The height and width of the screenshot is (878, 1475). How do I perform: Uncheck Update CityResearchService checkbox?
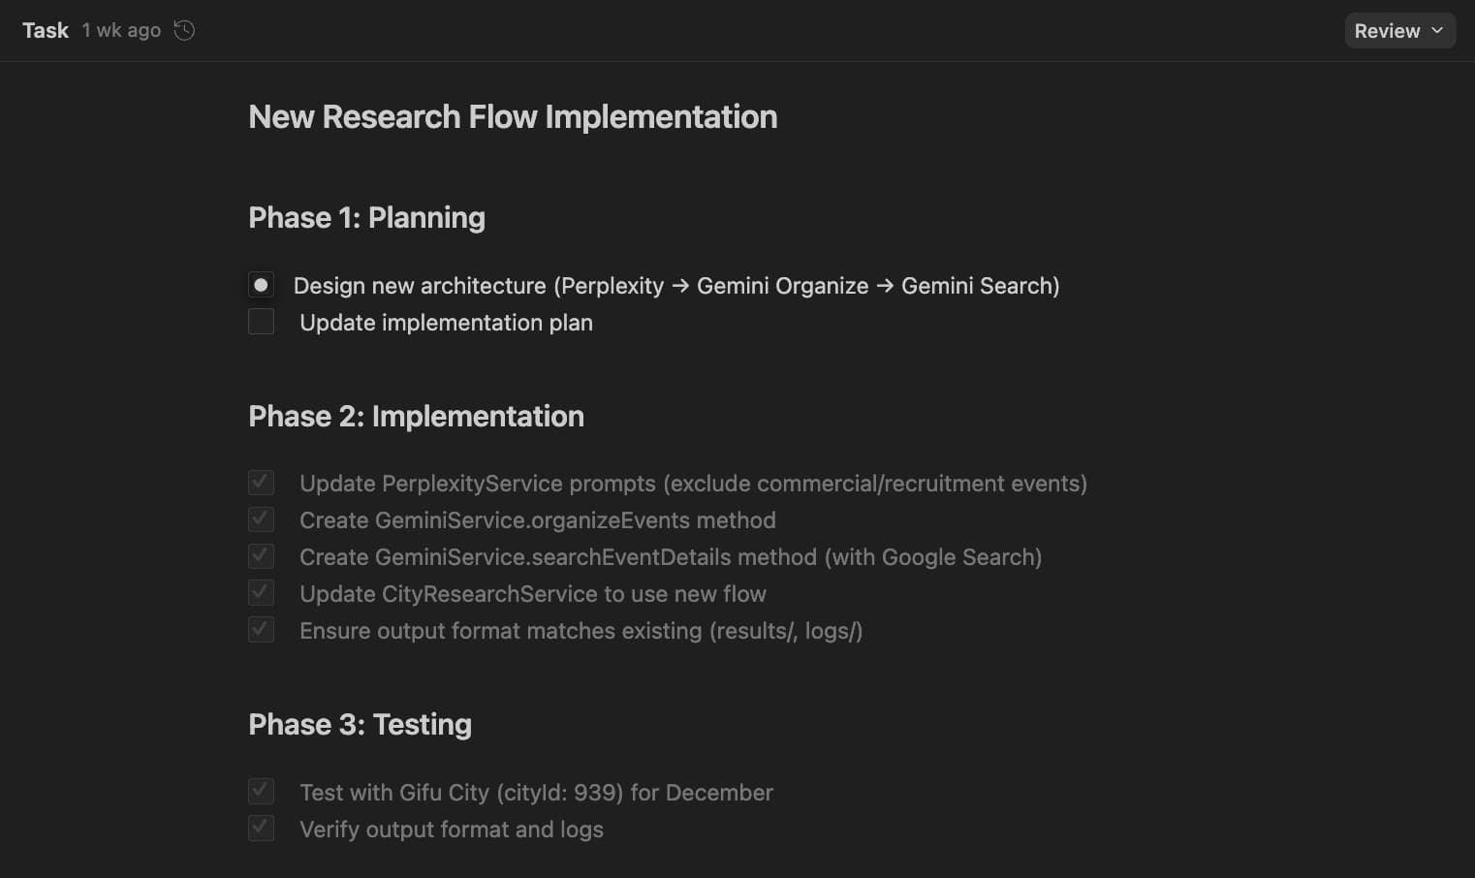tap(261, 593)
